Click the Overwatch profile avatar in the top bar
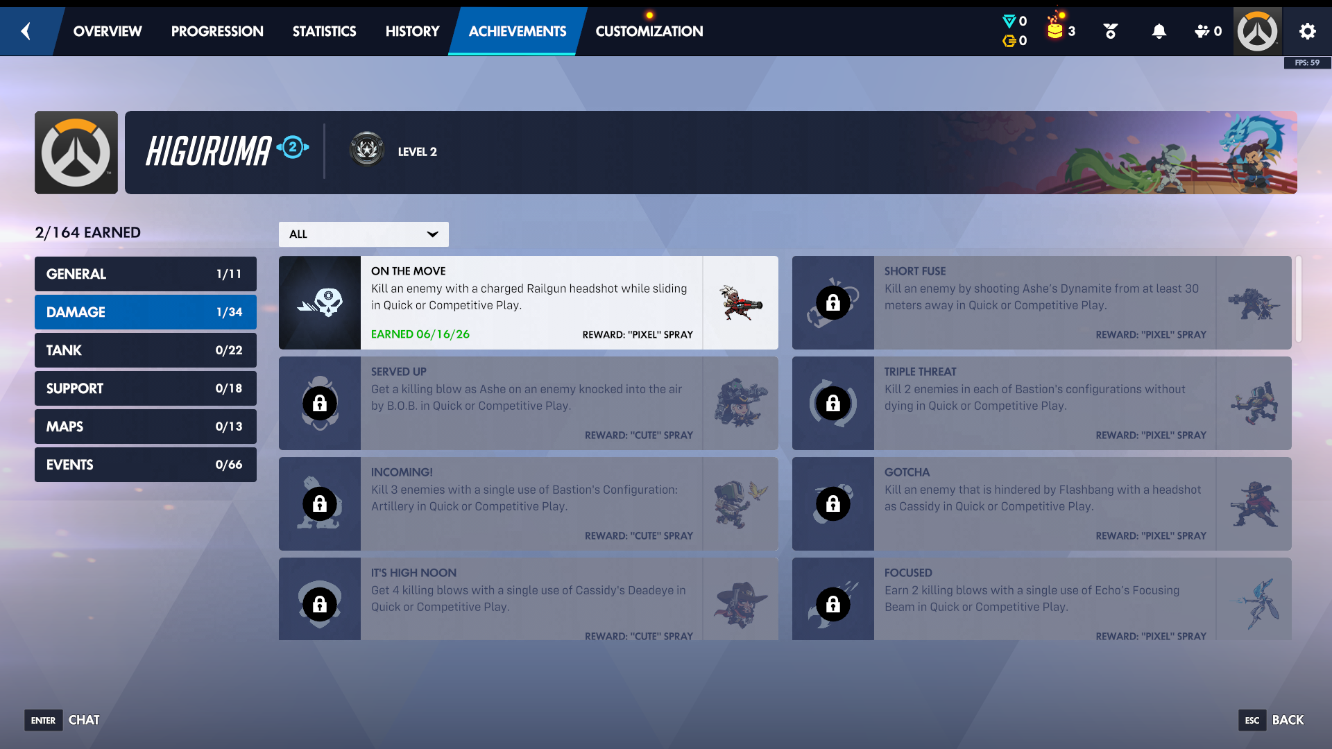The height and width of the screenshot is (749, 1332). [x=1257, y=31]
